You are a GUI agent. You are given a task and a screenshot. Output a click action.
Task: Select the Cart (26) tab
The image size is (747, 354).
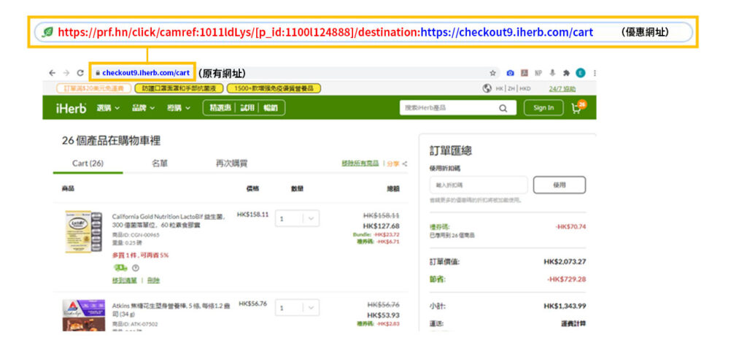[x=88, y=163]
